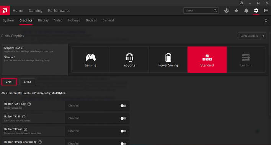Click the Global Graphics heading
This screenshot has width=271, height=145.
click(13, 36)
